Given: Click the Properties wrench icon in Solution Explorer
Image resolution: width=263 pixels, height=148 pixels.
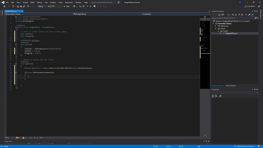Looking at the screenshot, I should (x=249, y=15).
